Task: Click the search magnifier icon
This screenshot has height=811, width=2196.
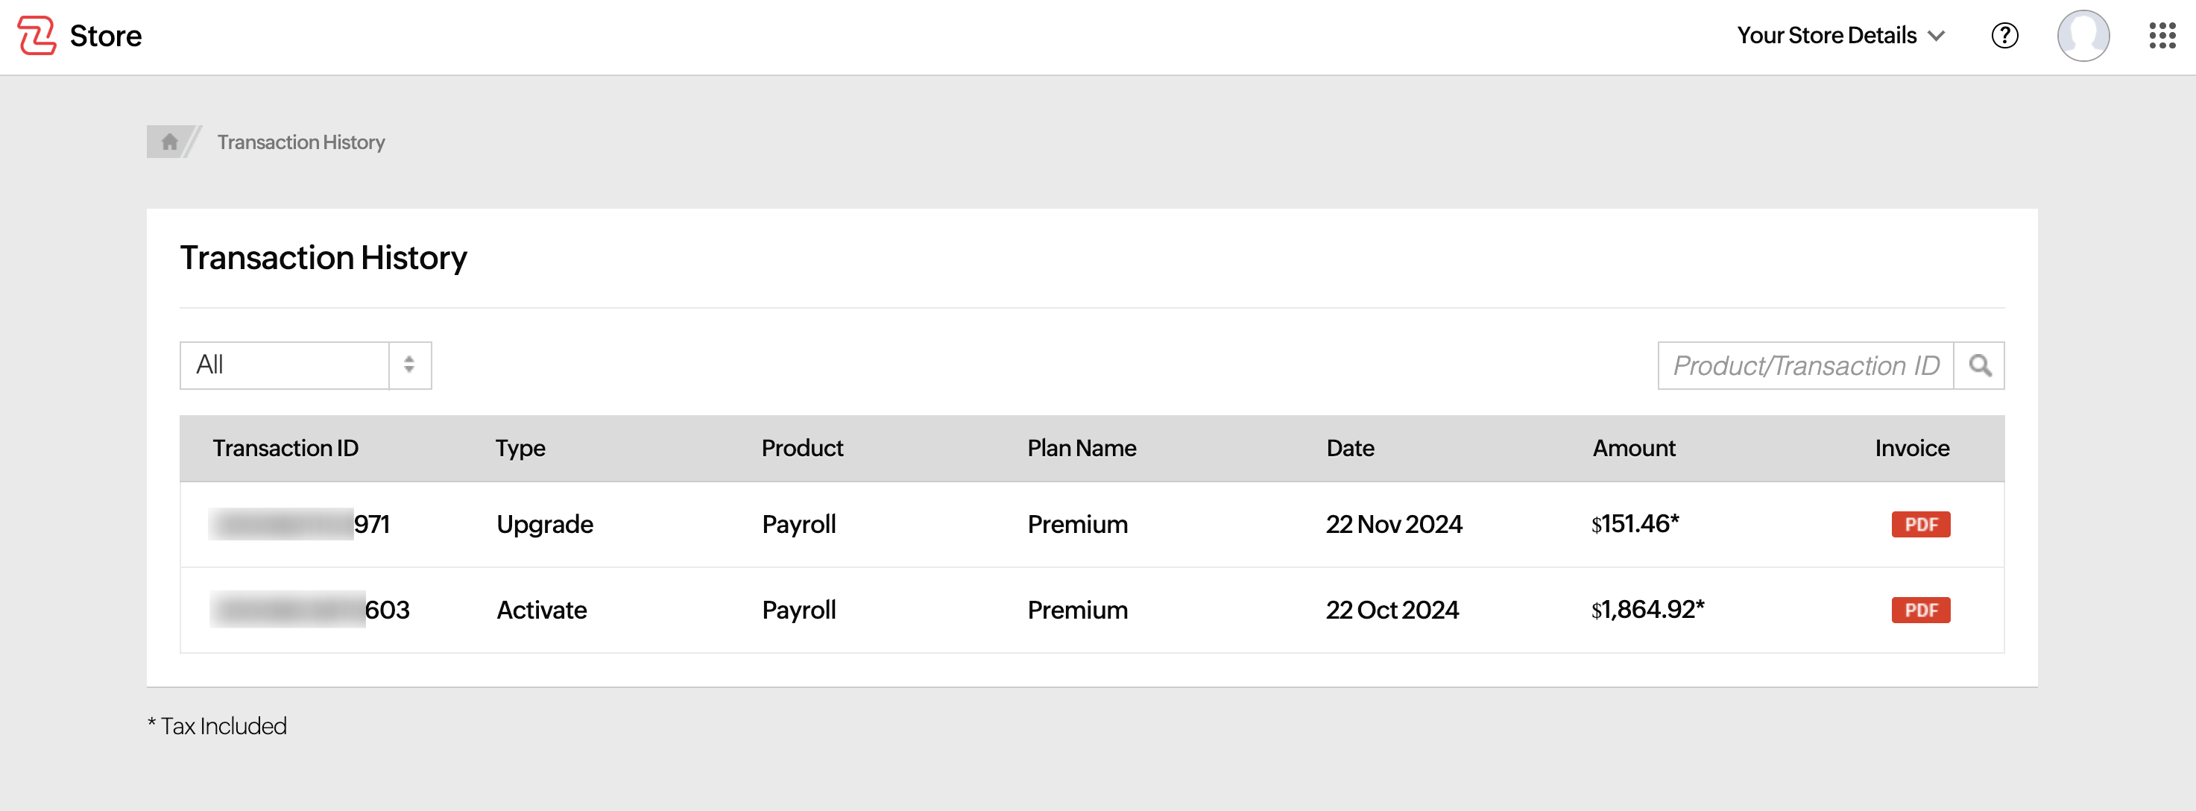Action: coord(1980,365)
